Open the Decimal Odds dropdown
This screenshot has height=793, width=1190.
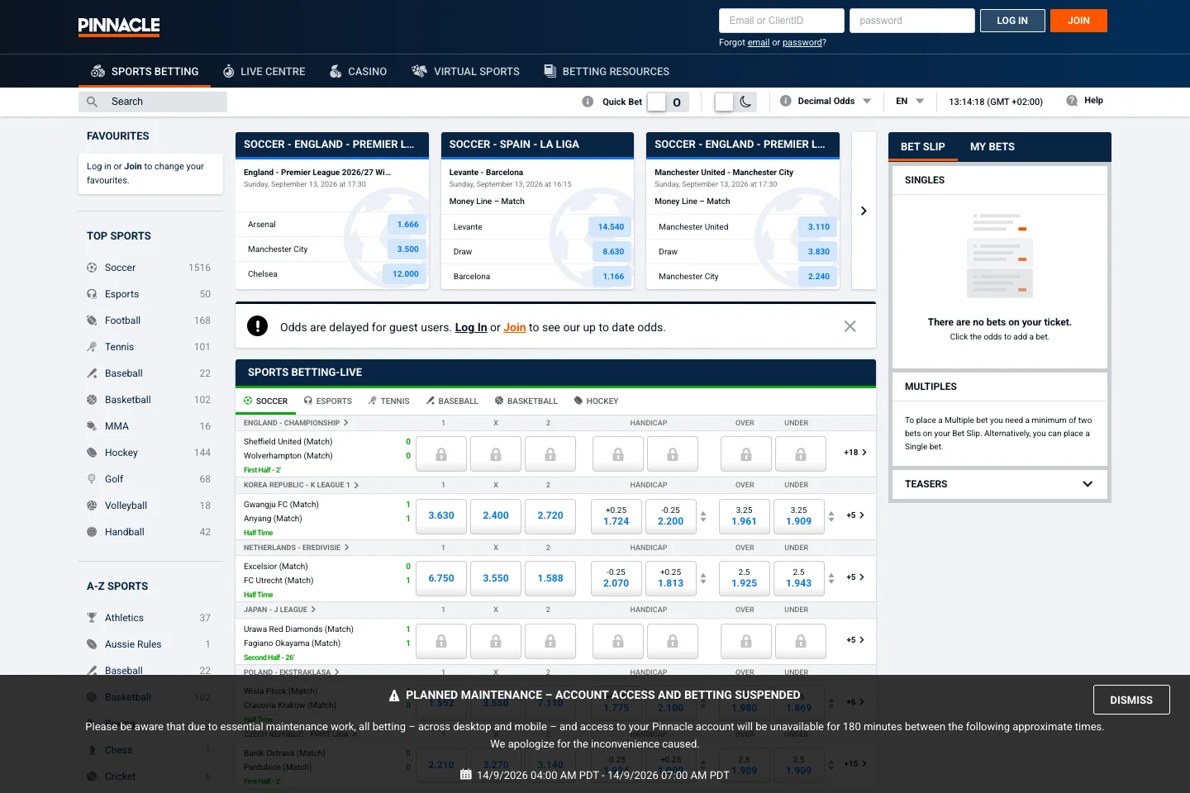pos(835,101)
